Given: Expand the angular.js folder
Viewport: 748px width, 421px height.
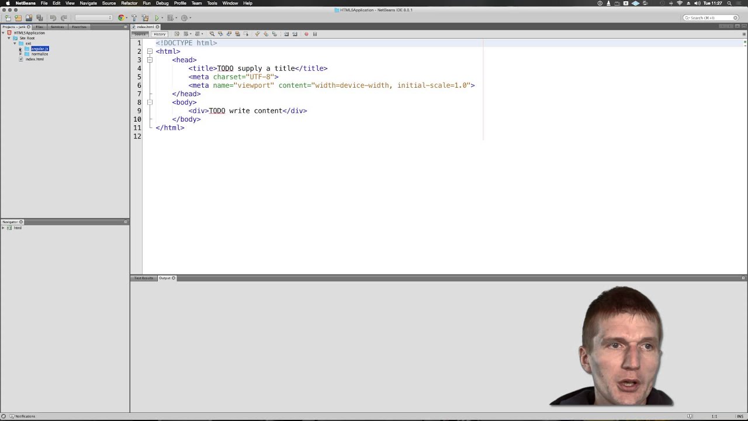Looking at the screenshot, I should (x=20, y=49).
